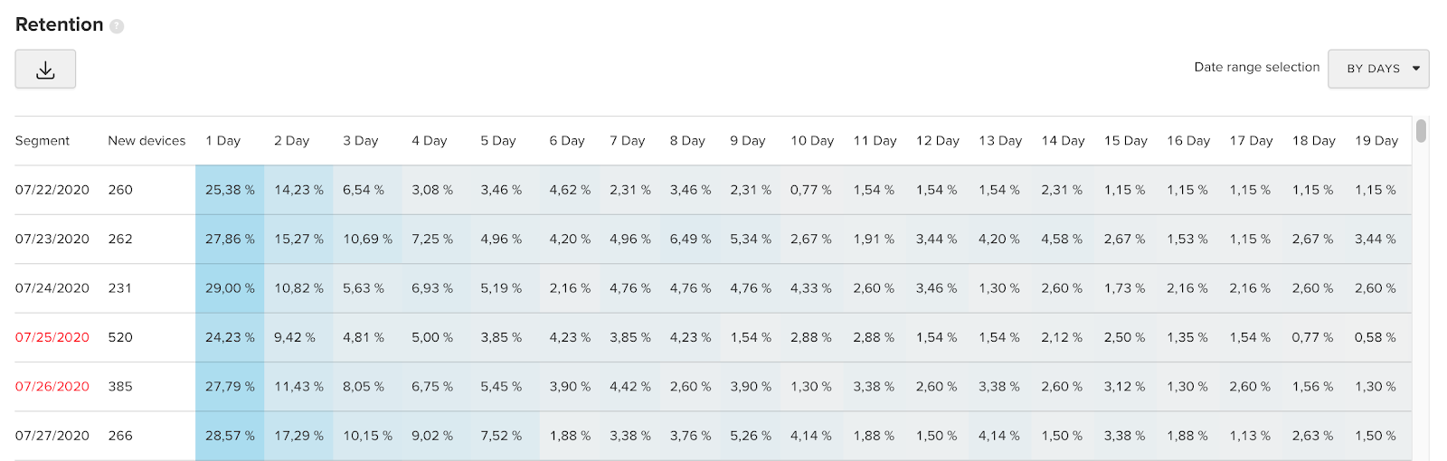
Task: Click the 17,29 % cell in 2 Day column
Action: pos(298,436)
